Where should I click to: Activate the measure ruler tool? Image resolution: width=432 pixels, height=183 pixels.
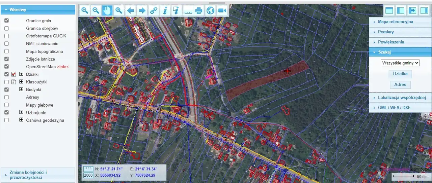[188, 10]
